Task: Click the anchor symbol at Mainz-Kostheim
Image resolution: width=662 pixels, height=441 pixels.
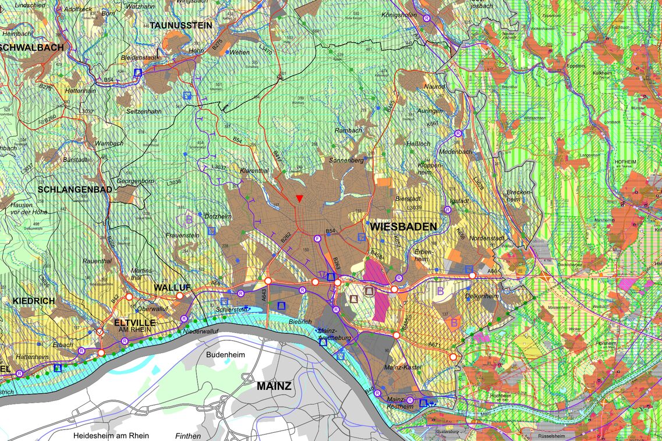Action: [x=432, y=403]
